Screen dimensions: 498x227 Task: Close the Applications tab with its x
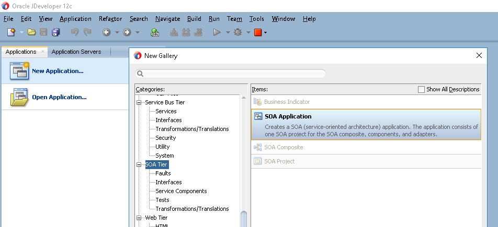point(43,51)
